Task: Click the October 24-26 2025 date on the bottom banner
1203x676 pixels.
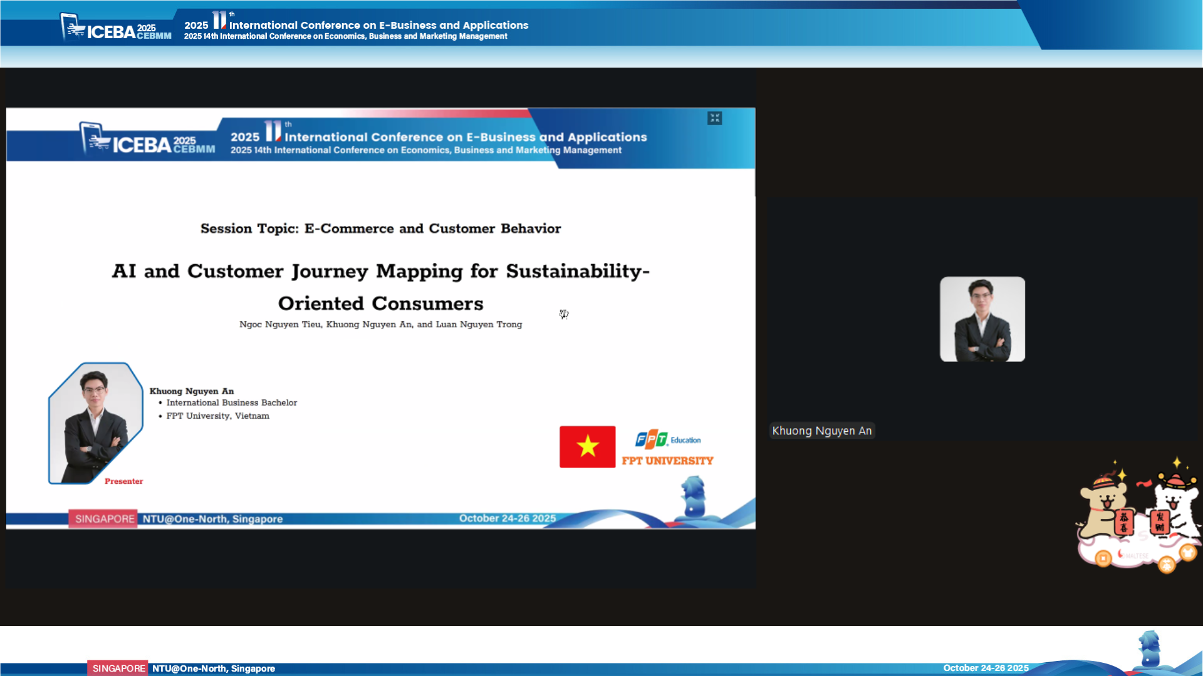Action: pos(986,668)
